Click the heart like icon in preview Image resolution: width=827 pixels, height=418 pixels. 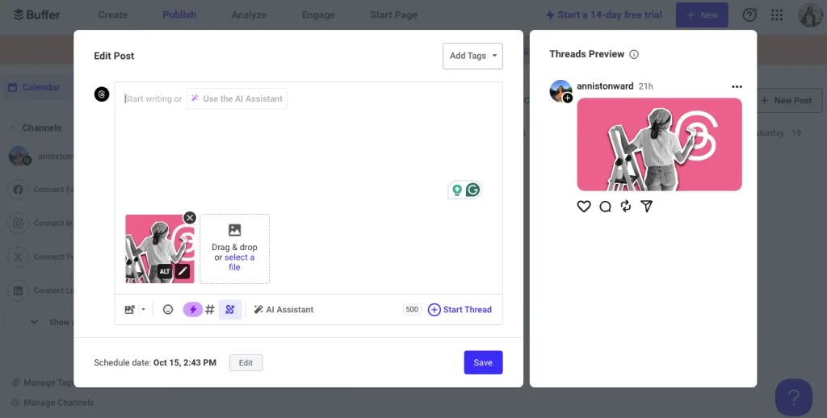click(584, 206)
